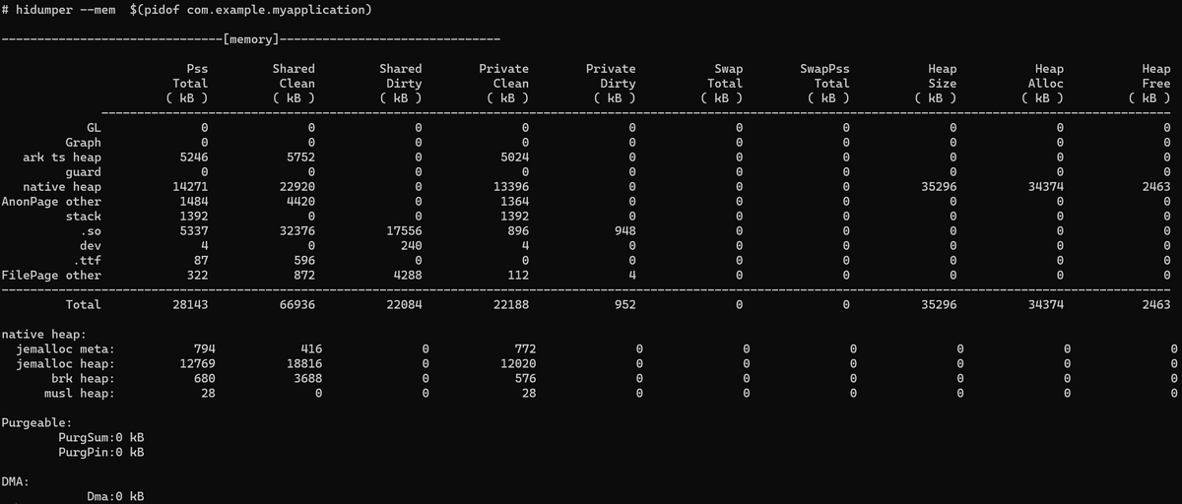Select the SwapPss Total column header
This screenshot has width=1182, height=504.
824,84
